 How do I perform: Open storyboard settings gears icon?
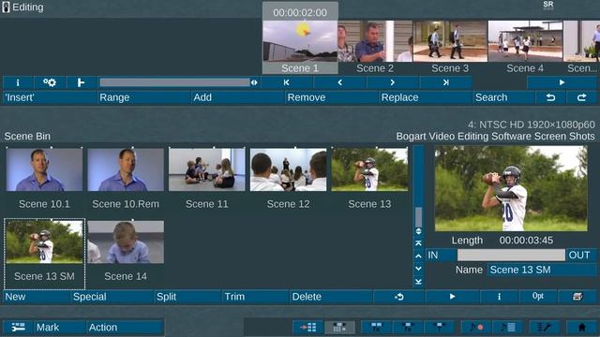50,82
